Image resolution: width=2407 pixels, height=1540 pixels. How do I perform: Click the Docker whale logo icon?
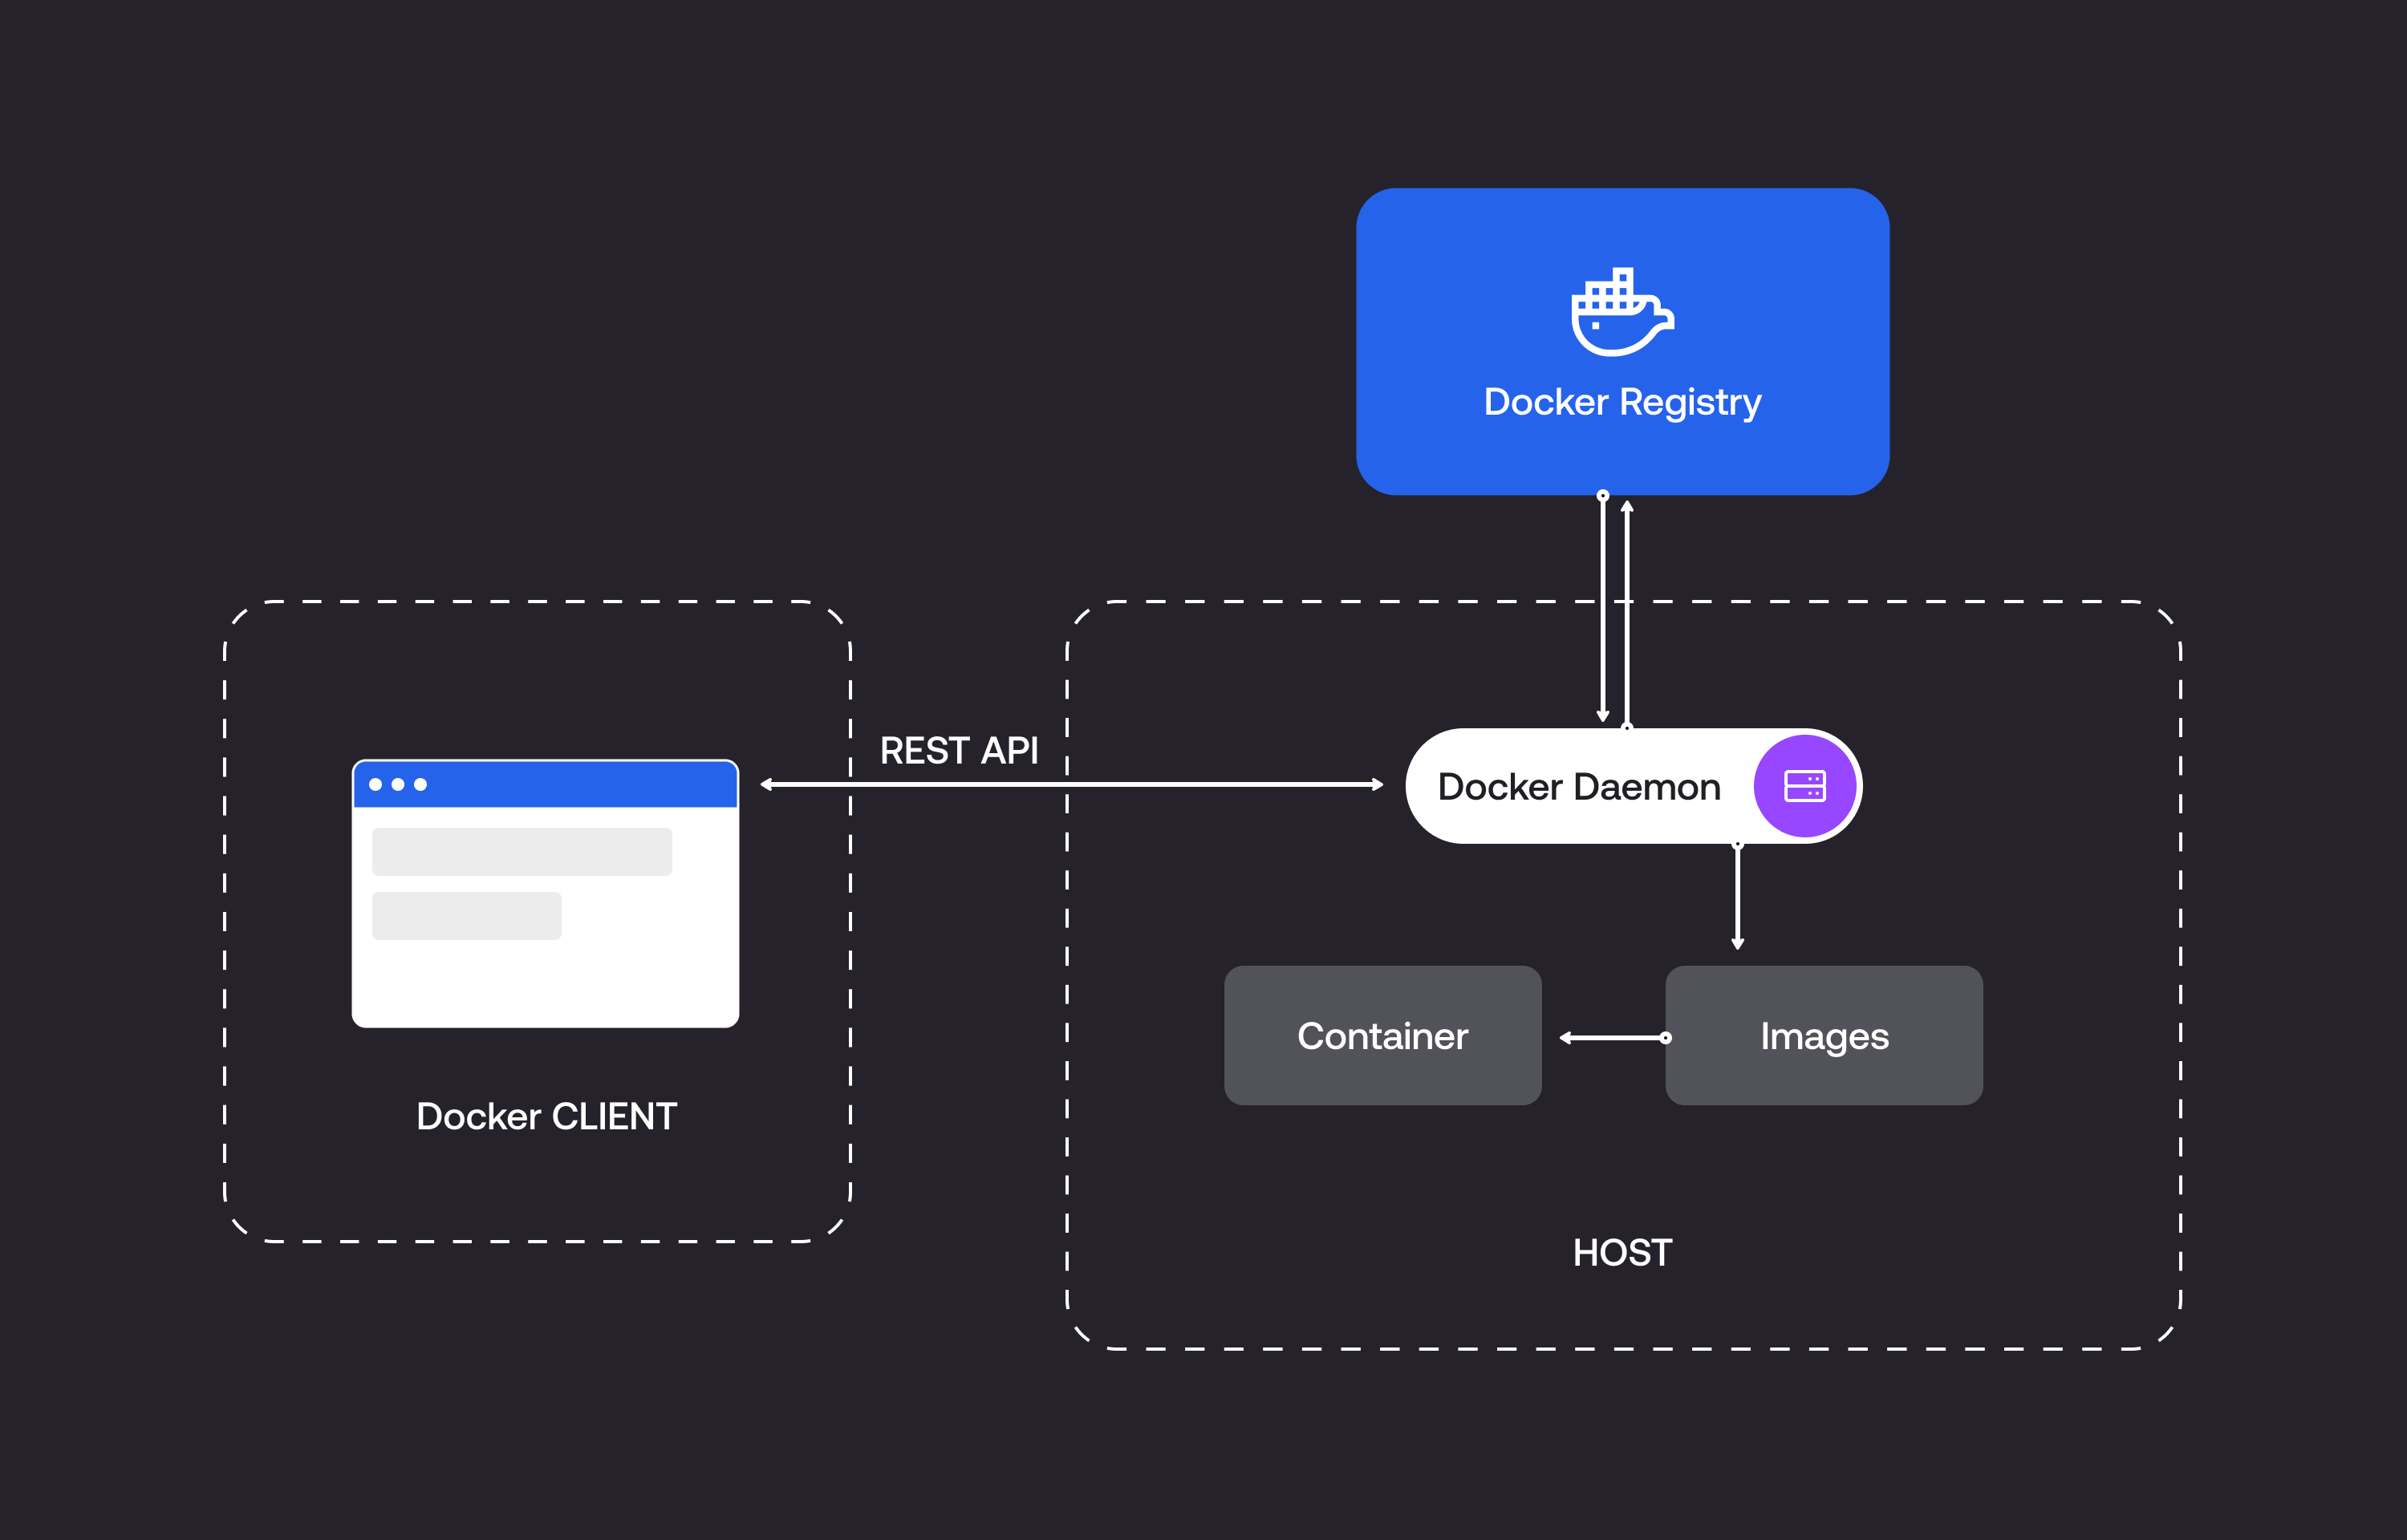(1622, 311)
